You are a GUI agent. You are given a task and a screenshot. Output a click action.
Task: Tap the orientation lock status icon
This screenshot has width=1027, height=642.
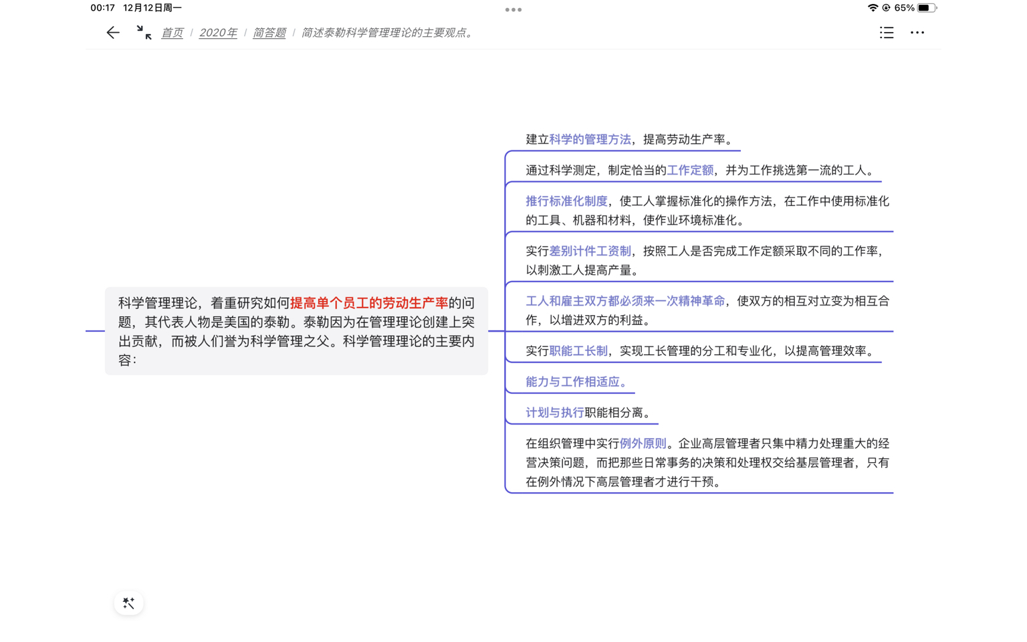[886, 8]
